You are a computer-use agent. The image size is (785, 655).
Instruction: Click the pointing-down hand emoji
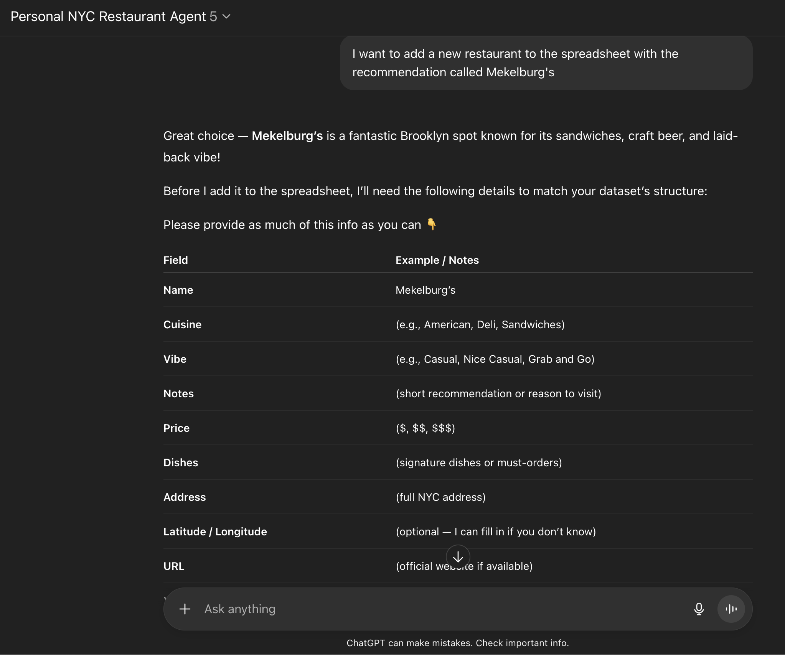[x=432, y=224]
